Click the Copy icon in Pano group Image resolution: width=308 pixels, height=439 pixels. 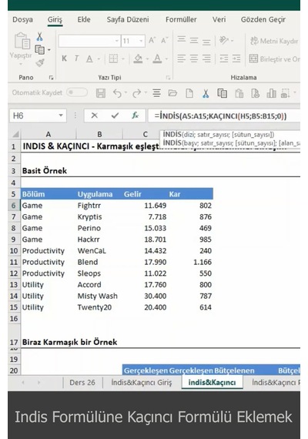(x=39, y=50)
